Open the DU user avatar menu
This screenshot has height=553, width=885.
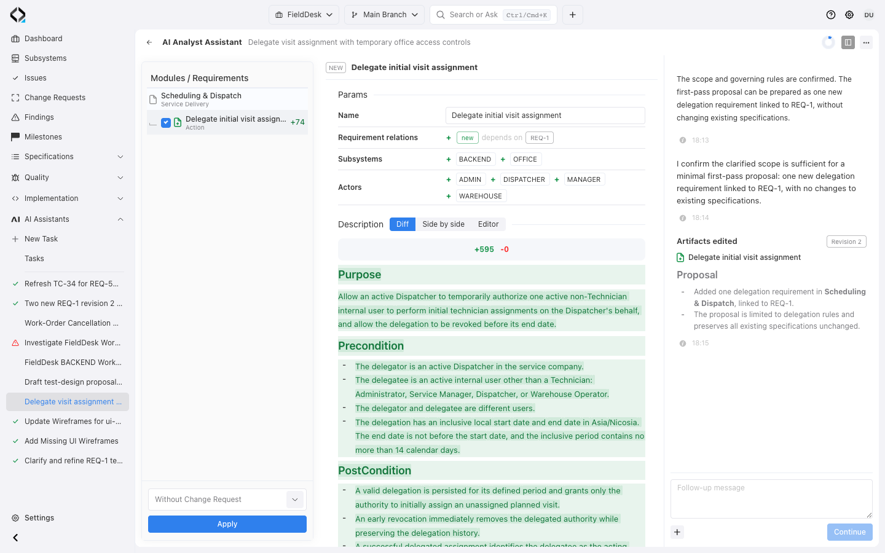pos(869,15)
